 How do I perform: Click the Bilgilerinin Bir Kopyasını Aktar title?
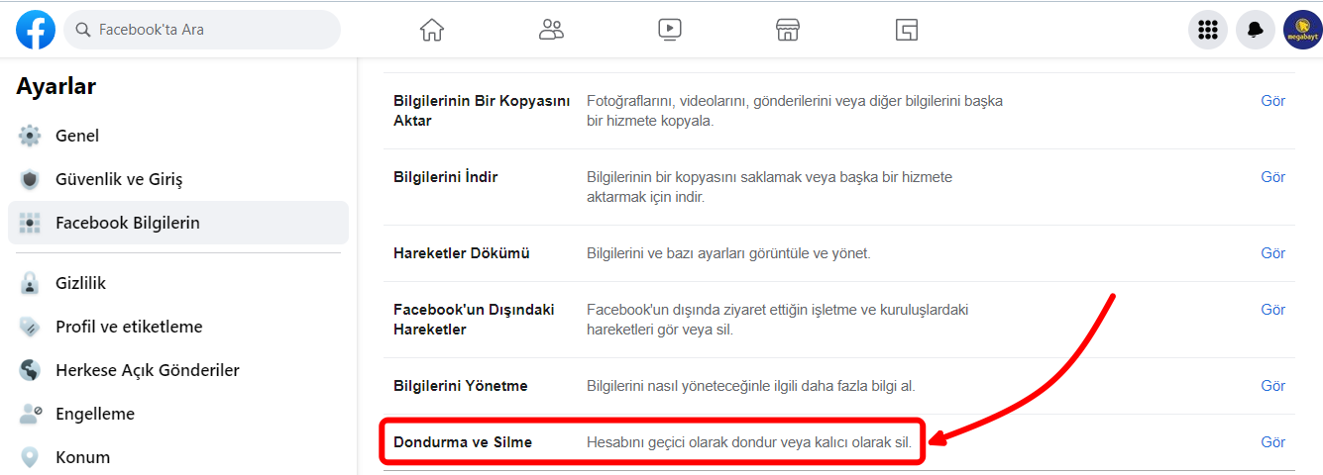(x=482, y=111)
